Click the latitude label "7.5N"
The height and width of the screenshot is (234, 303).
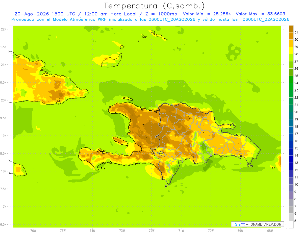[x=4, y=189]
